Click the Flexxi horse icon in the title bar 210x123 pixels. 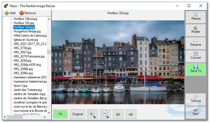pyautogui.click(x=6, y=6)
